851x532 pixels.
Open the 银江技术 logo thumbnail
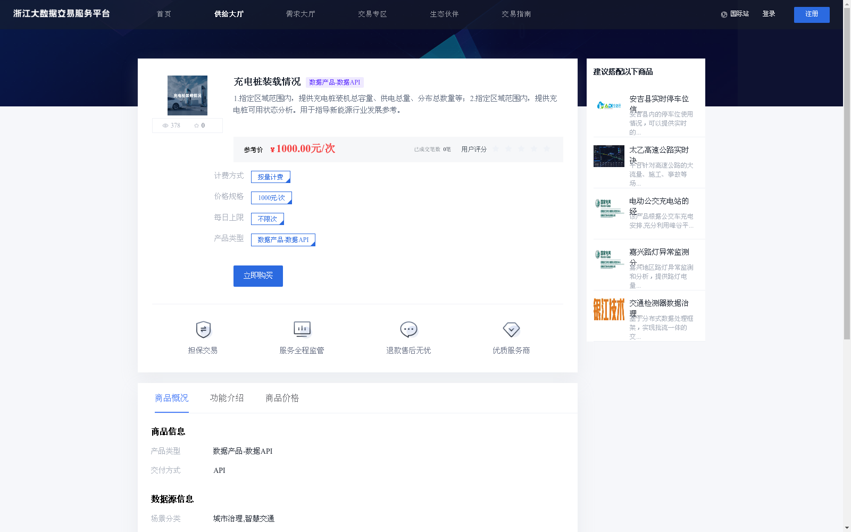[609, 309]
